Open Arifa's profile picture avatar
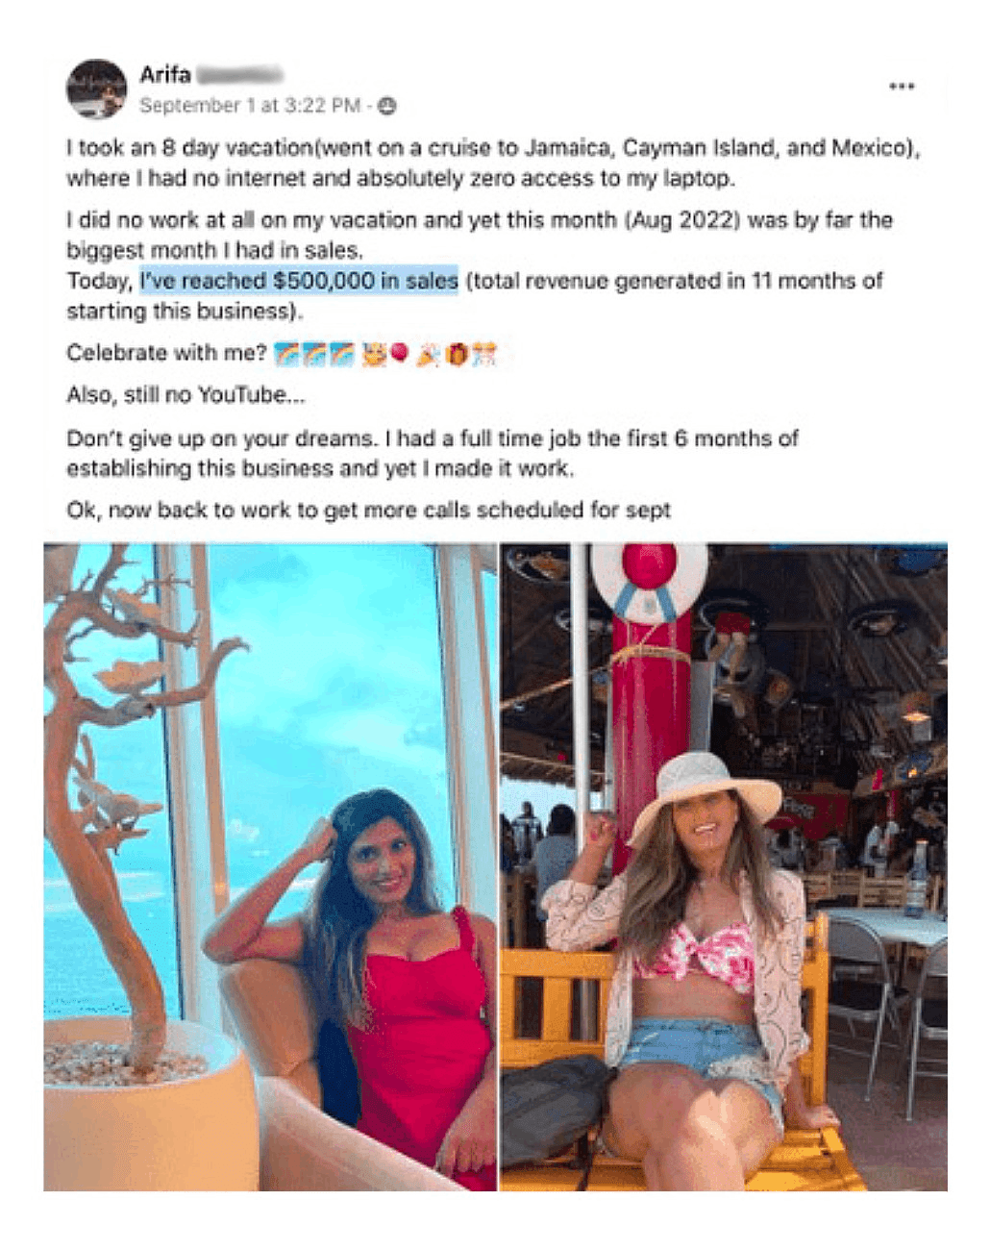The height and width of the screenshot is (1250, 990). 96,88
